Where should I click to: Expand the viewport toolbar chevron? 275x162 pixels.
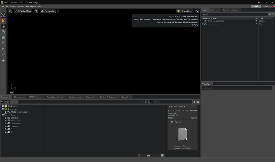57,11
